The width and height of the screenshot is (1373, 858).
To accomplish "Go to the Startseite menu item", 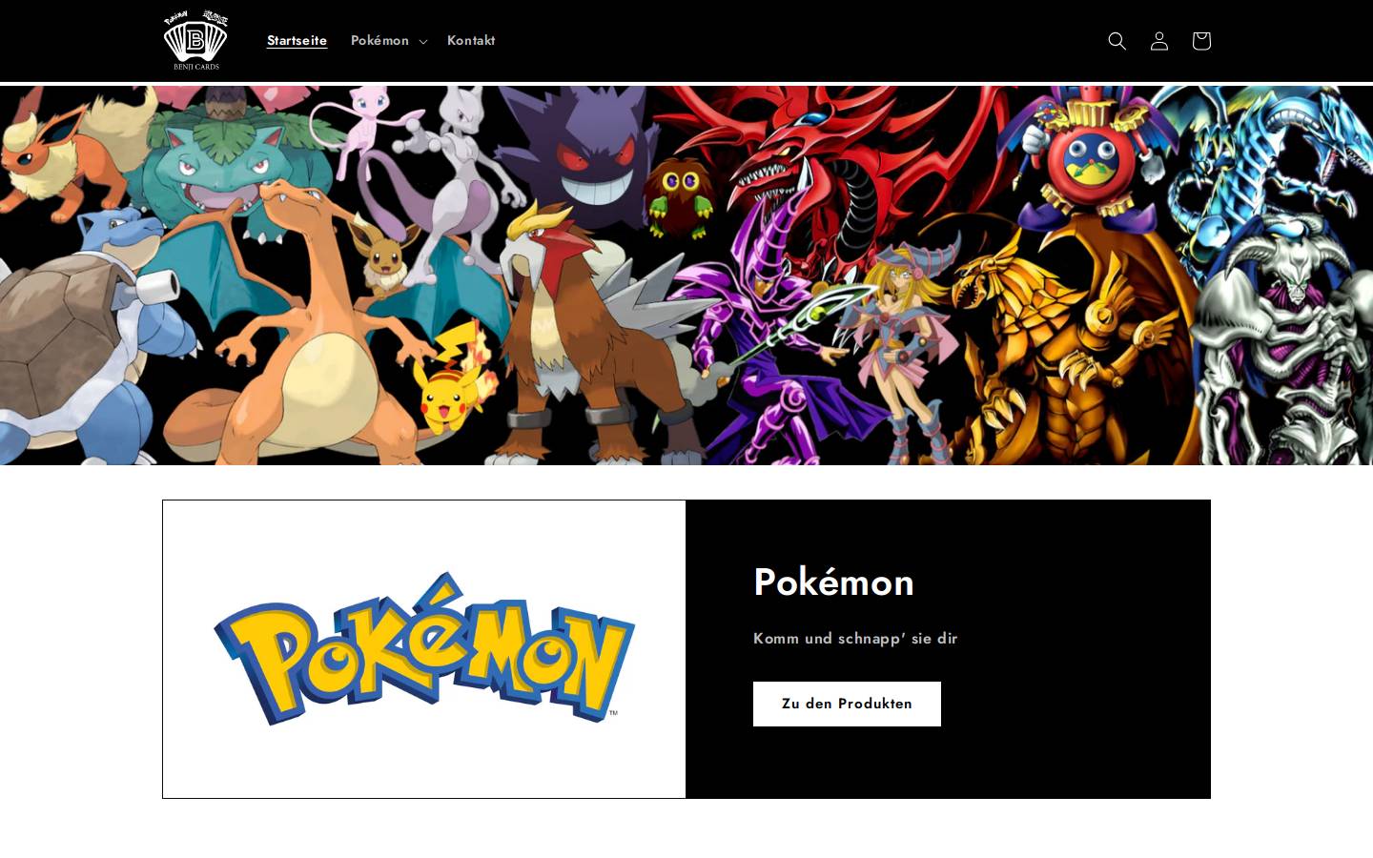I will (x=297, y=40).
